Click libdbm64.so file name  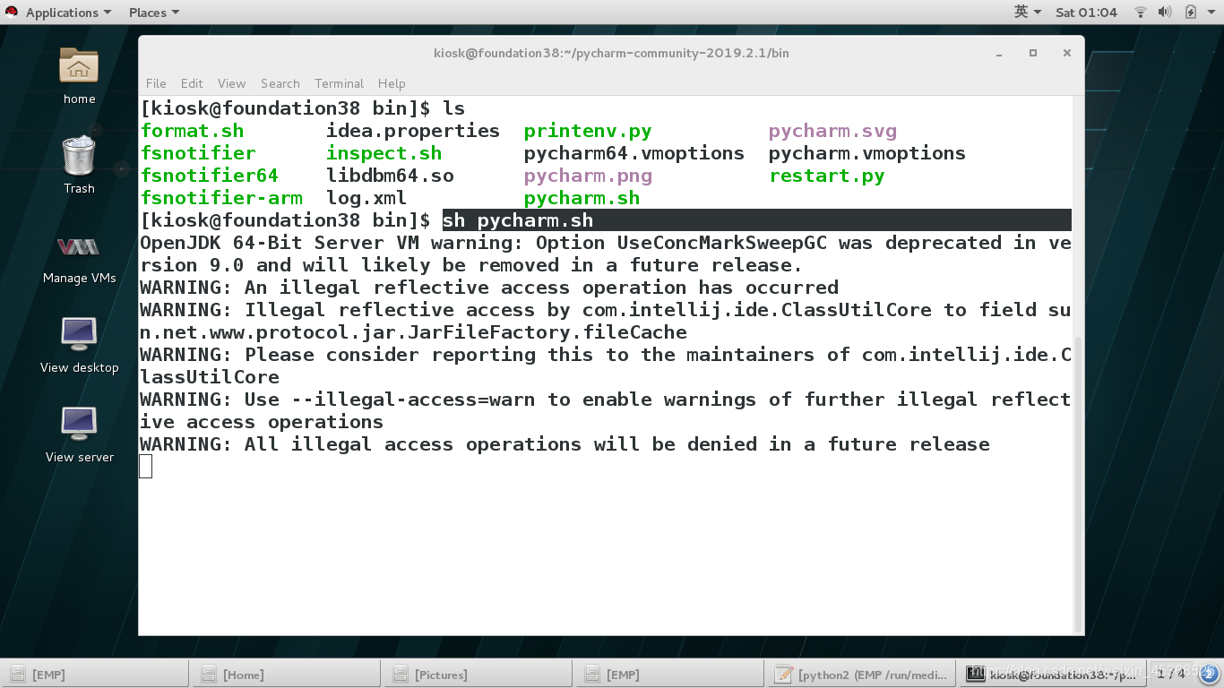coord(390,176)
